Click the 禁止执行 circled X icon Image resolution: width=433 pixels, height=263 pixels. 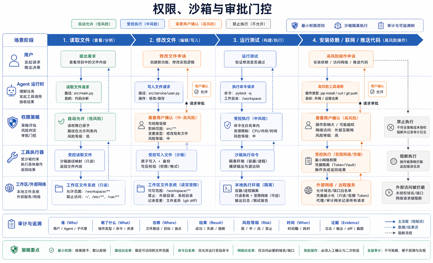point(391,127)
